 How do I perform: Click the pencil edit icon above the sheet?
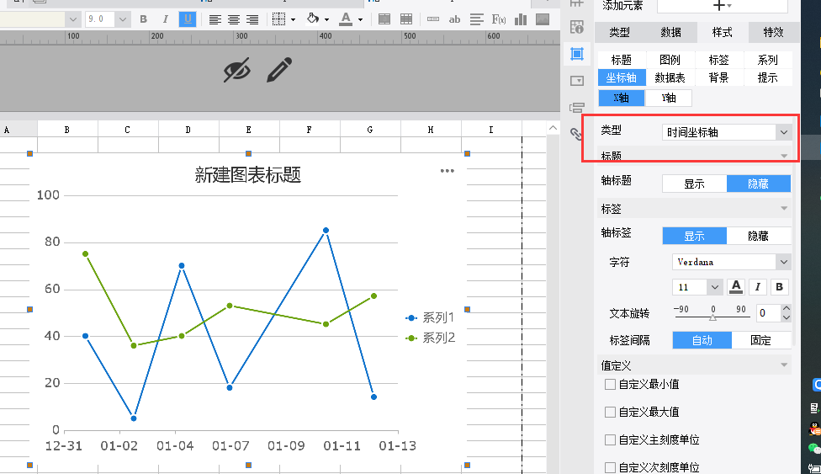[279, 70]
